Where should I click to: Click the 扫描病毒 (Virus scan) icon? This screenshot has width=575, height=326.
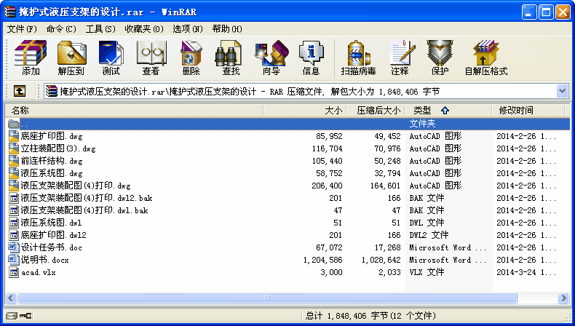358,57
